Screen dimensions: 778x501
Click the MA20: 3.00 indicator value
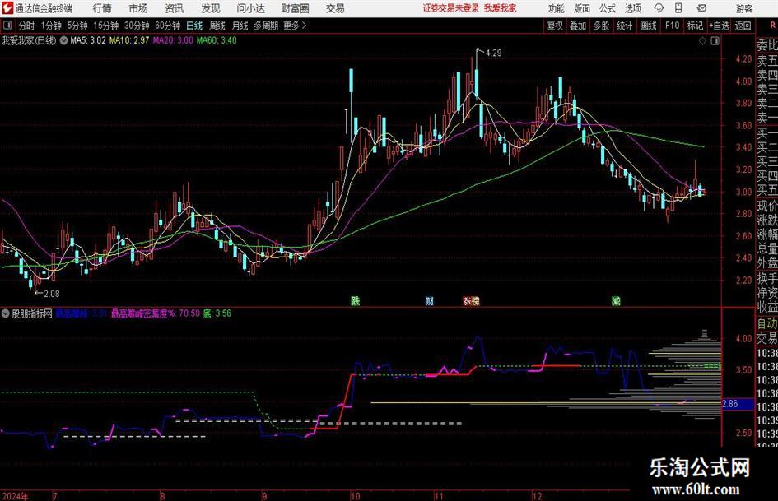click(173, 40)
